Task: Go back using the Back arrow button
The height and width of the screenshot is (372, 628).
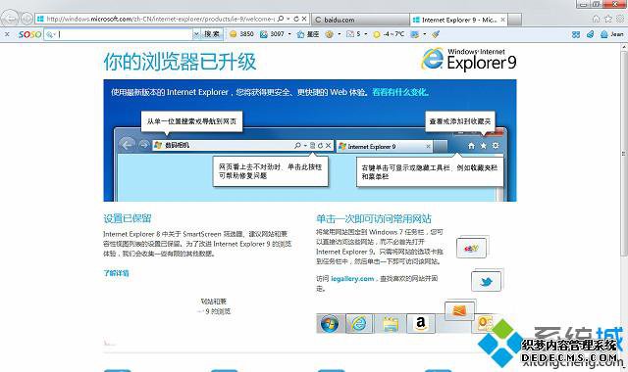Action: (10, 18)
